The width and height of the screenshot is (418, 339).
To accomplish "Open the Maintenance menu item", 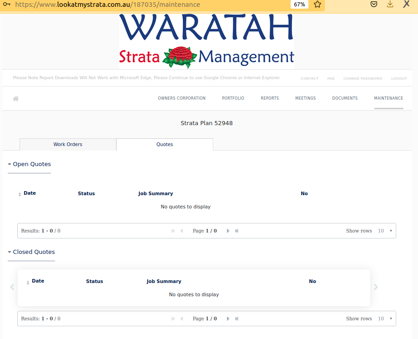I will click(389, 98).
